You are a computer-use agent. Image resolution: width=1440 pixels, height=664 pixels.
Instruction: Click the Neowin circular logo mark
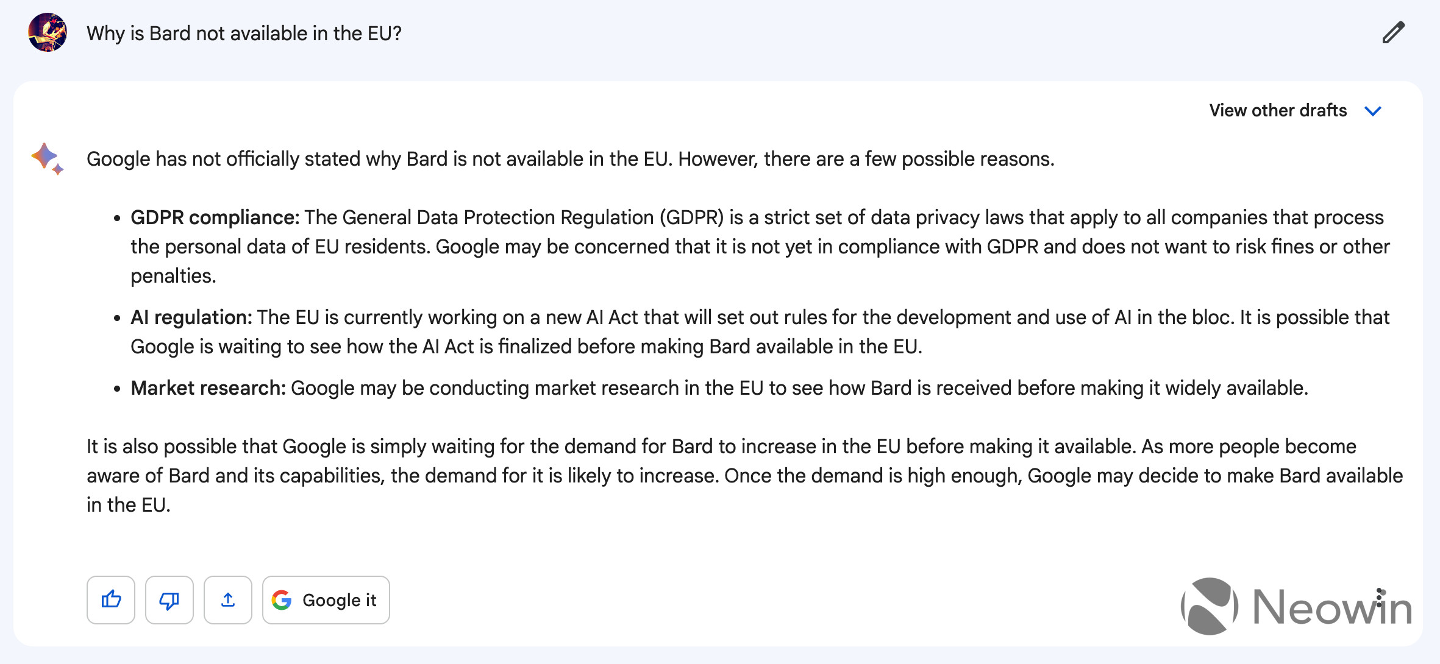point(1210,606)
